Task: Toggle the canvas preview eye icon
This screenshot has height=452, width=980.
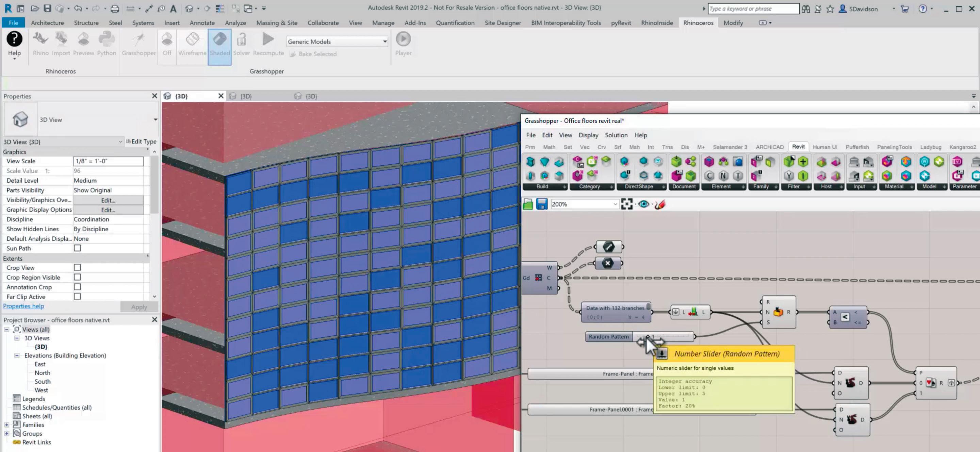Action: (644, 204)
